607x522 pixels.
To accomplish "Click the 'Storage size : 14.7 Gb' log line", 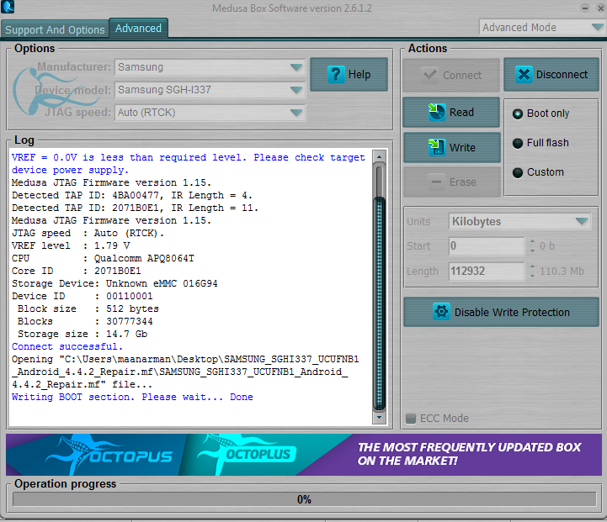I will [83, 334].
